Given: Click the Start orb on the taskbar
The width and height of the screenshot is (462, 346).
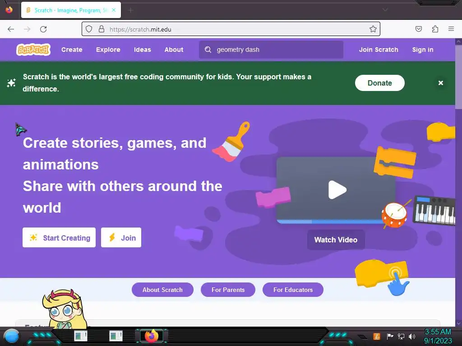Looking at the screenshot, I should click(x=12, y=336).
